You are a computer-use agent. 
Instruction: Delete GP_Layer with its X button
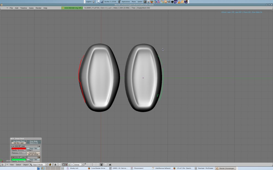coord(39,146)
